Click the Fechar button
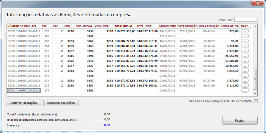The image size is (266, 133). 239,121
